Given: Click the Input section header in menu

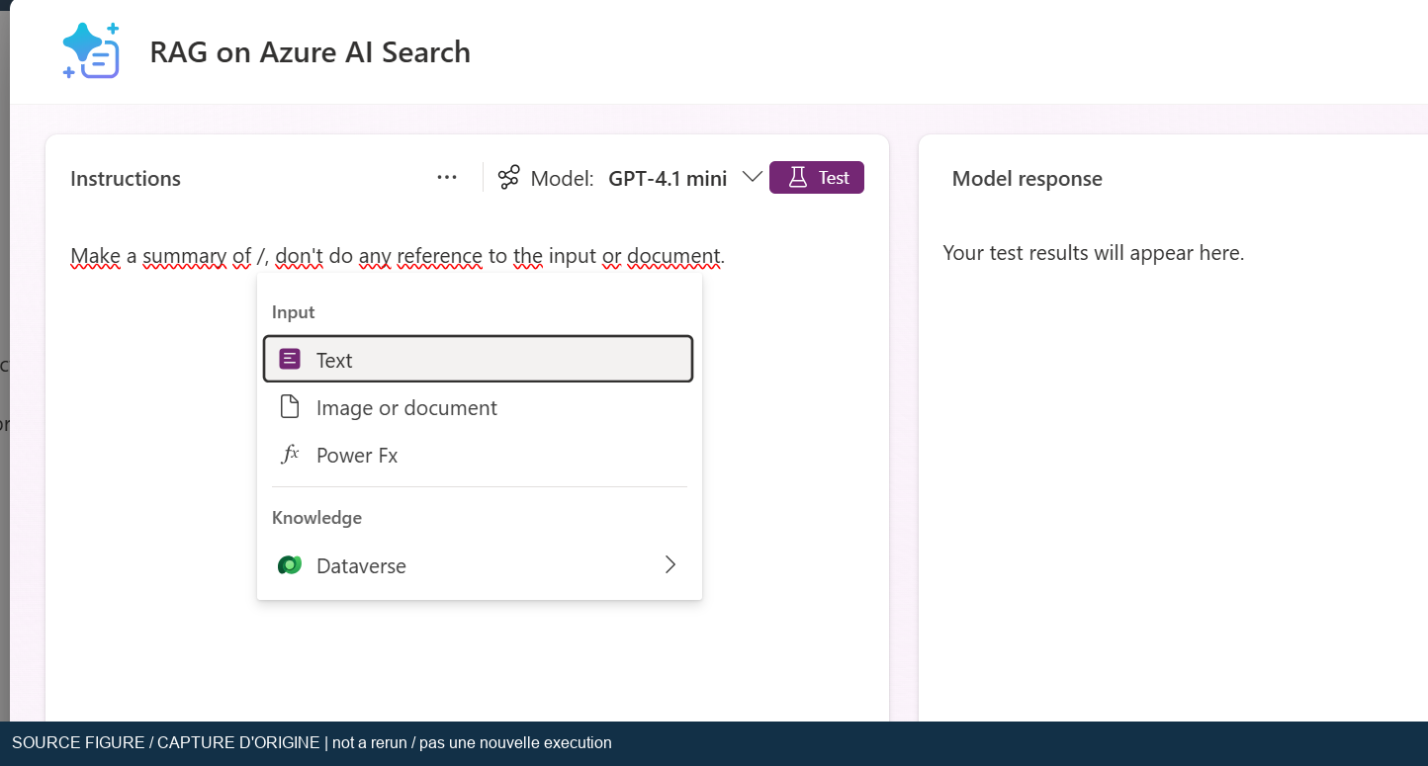Looking at the screenshot, I should [x=294, y=312].
